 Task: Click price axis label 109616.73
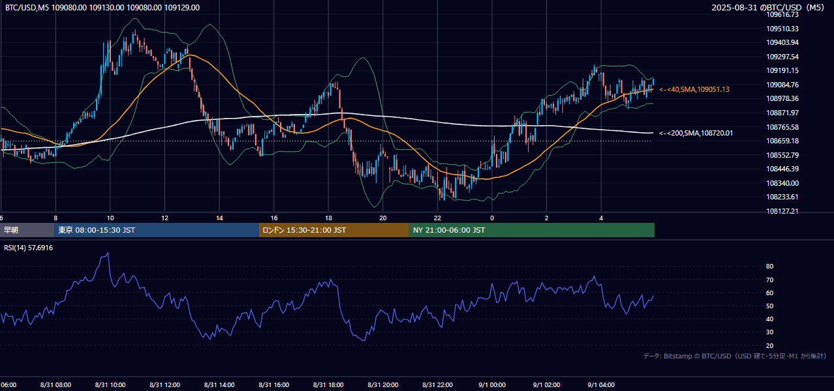tap(783, 14)
